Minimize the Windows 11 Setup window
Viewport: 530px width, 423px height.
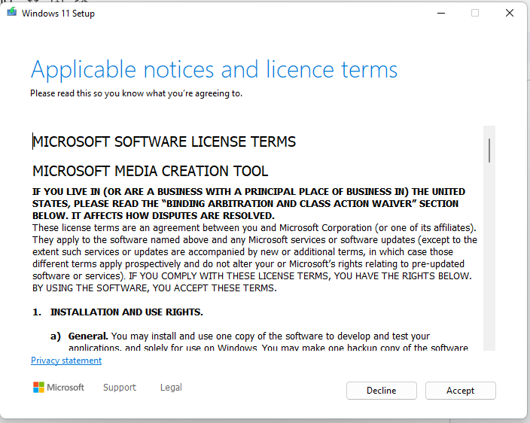click(x=441, y=14)
